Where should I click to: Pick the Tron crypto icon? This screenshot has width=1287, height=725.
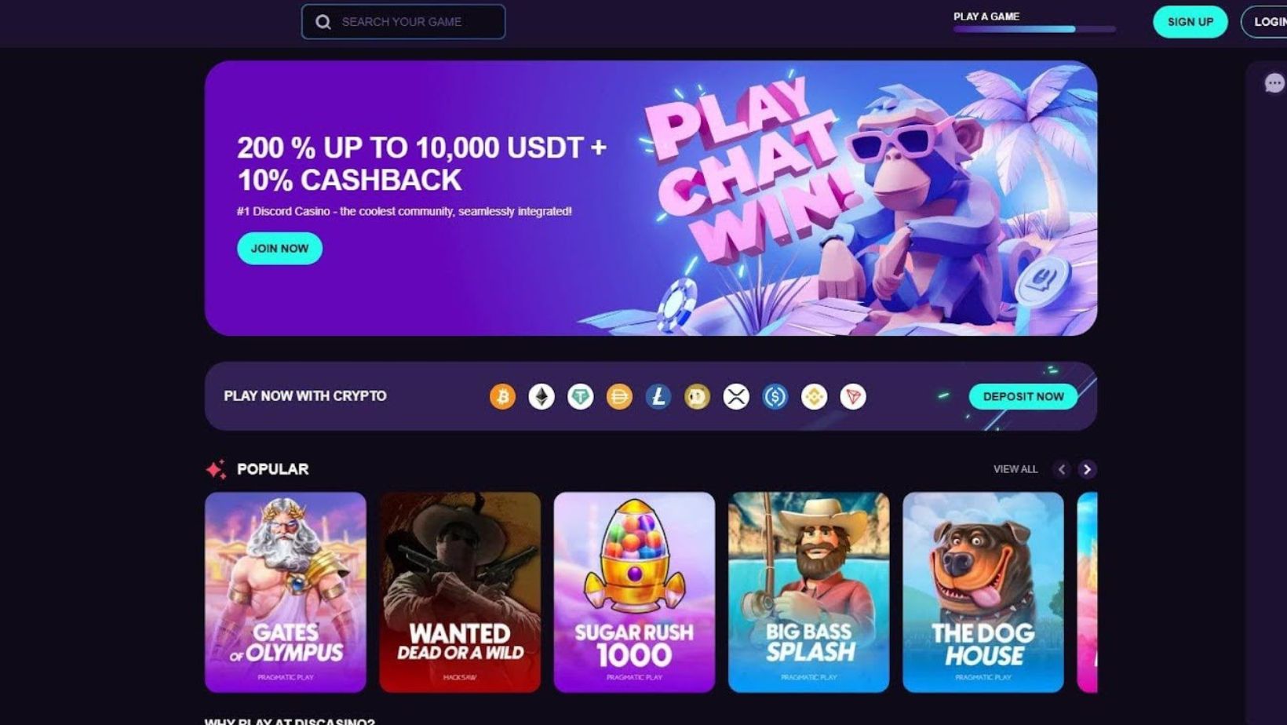tap(853, 396)
